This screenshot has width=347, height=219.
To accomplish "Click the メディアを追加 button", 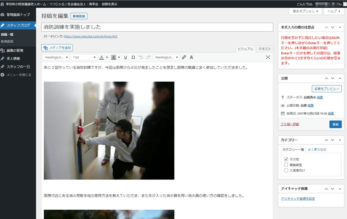I will tap(57, 48).
